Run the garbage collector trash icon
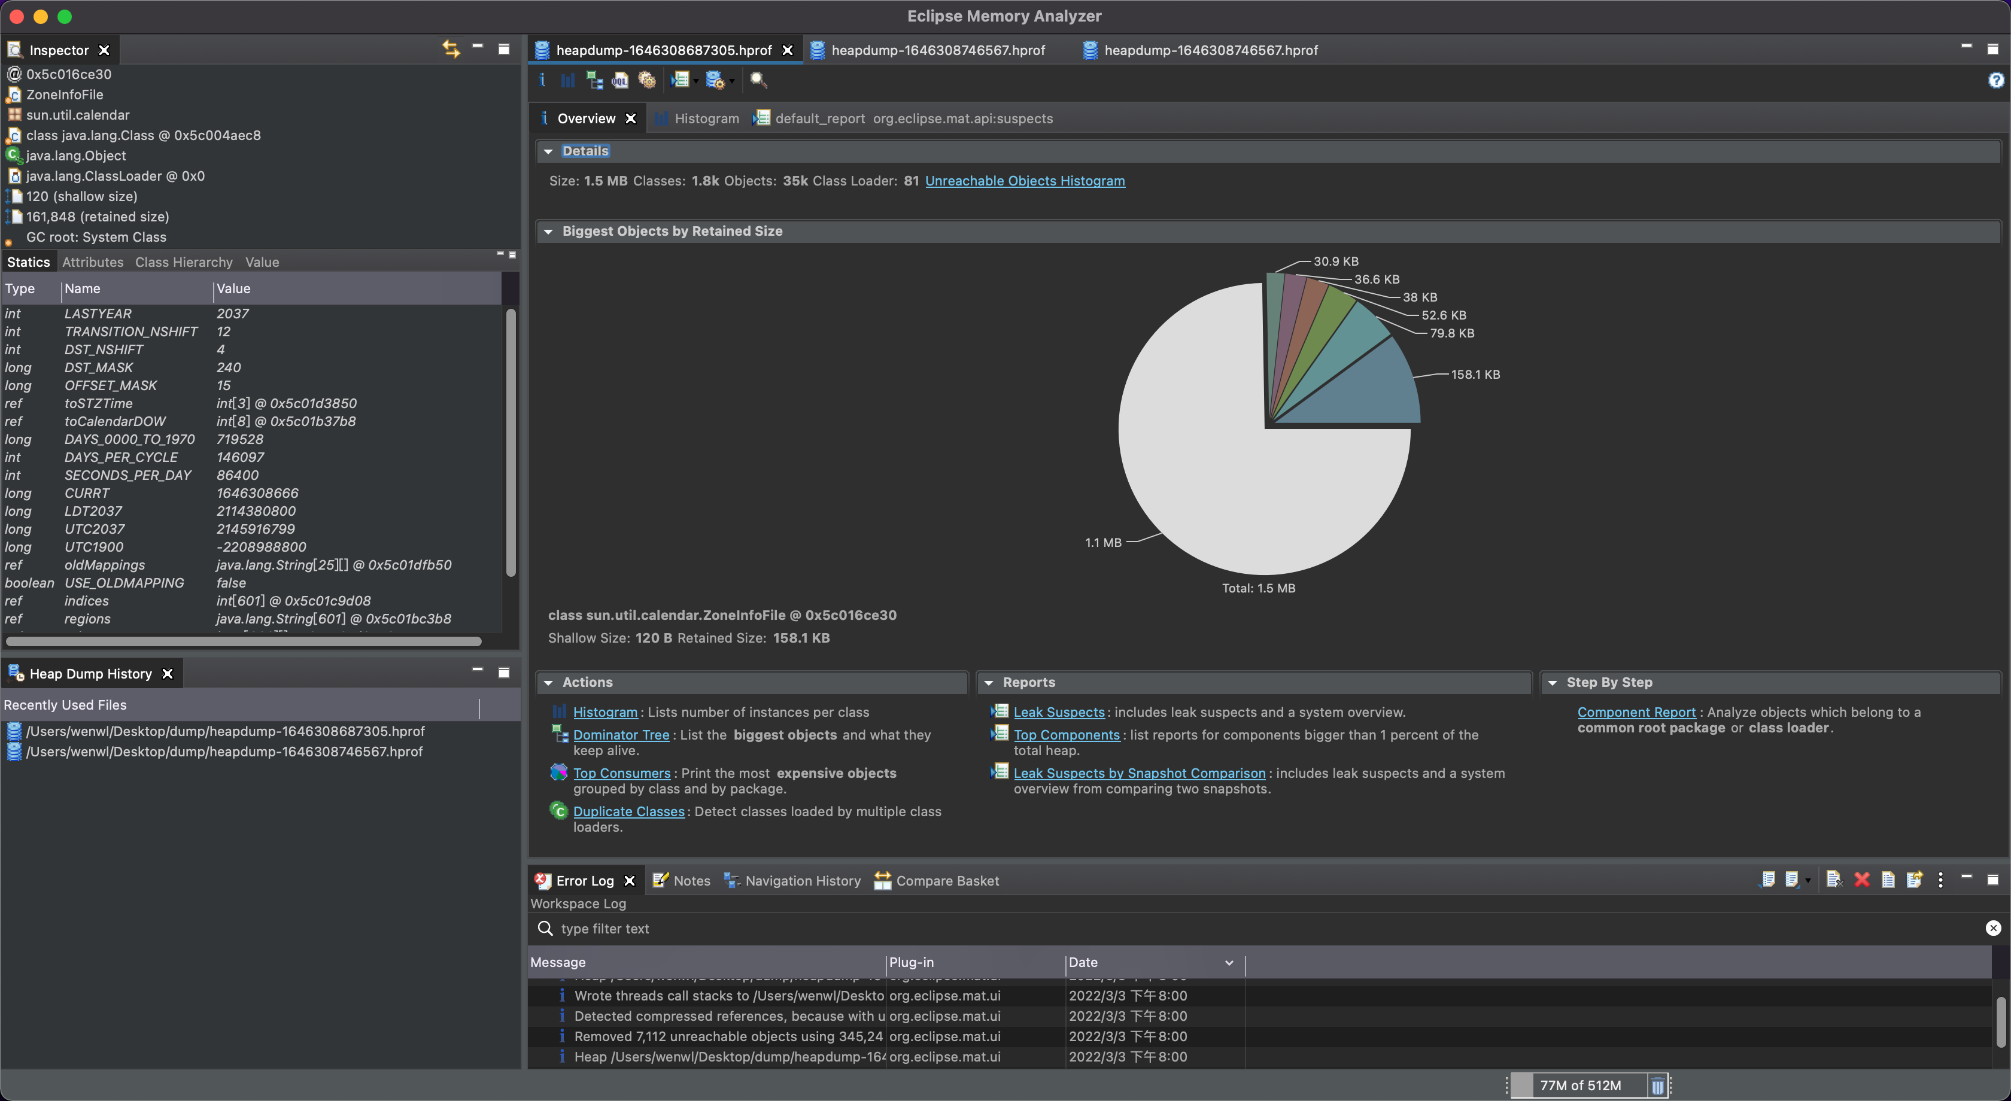Image resolution: width=2011 pixels, height=1101 pixels. click(x=1657, y=1085)
